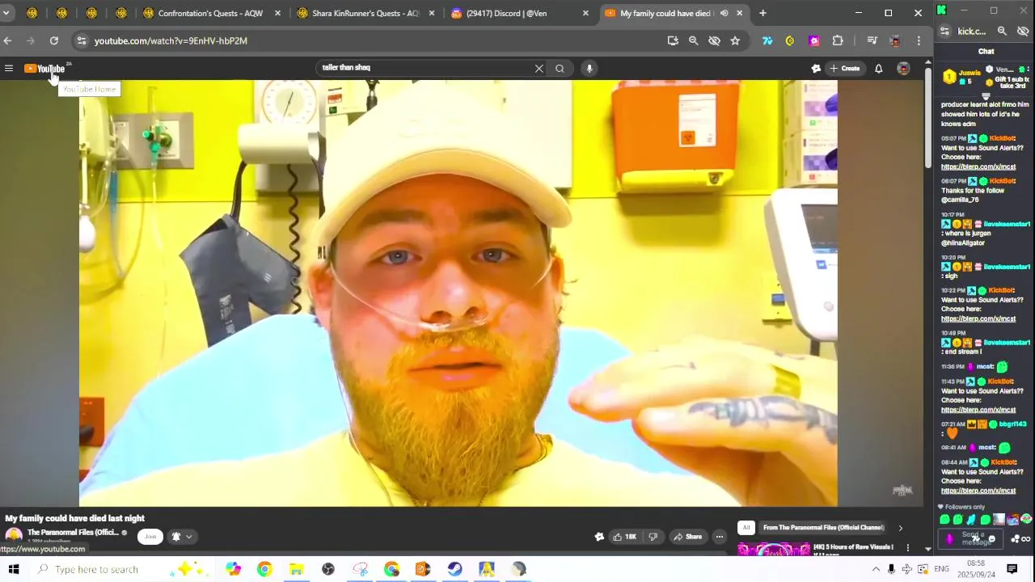This screenshot has width=1035, height=582.
Task: Click the video title text
Action: click(x=75, y=518)
